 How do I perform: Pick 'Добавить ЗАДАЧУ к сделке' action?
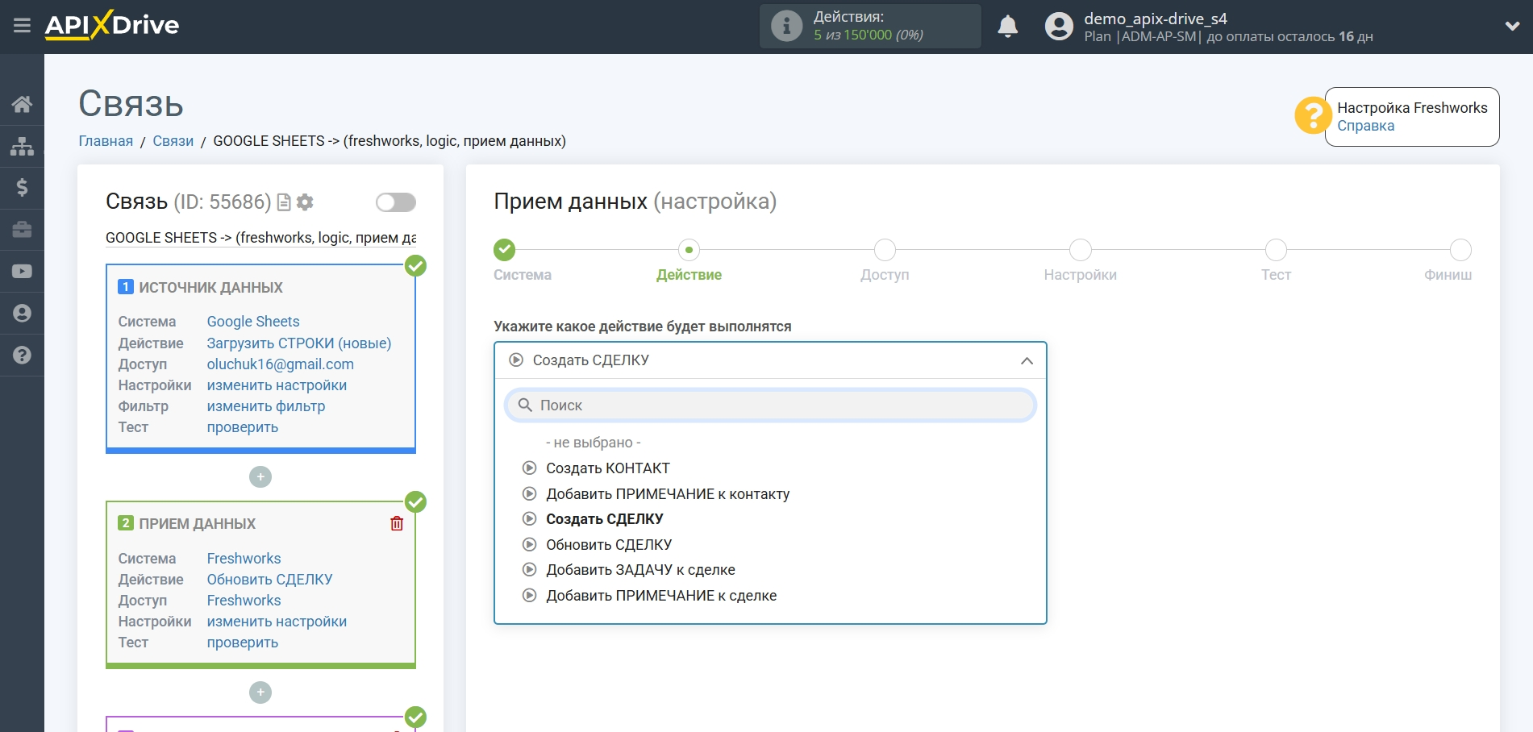click(x=640, y=570)
